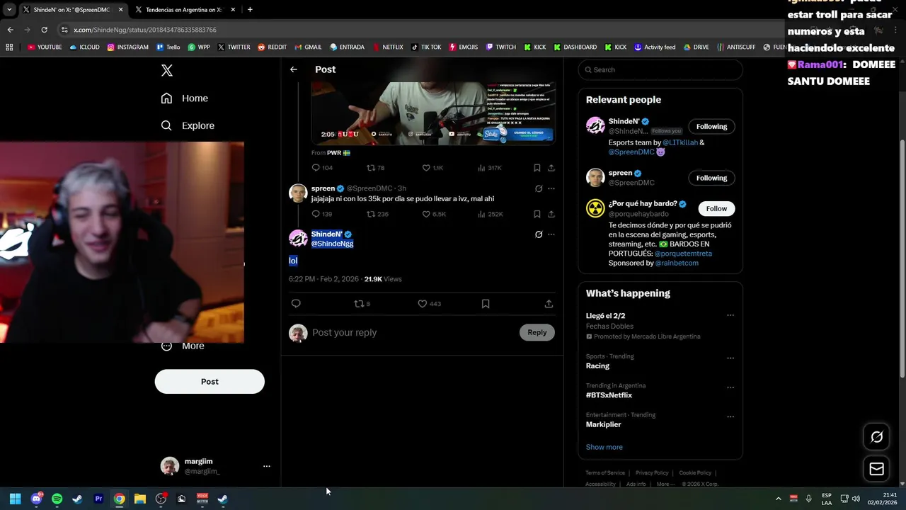
Task: Go back with the Post header arrow
Action: point(294,69)
